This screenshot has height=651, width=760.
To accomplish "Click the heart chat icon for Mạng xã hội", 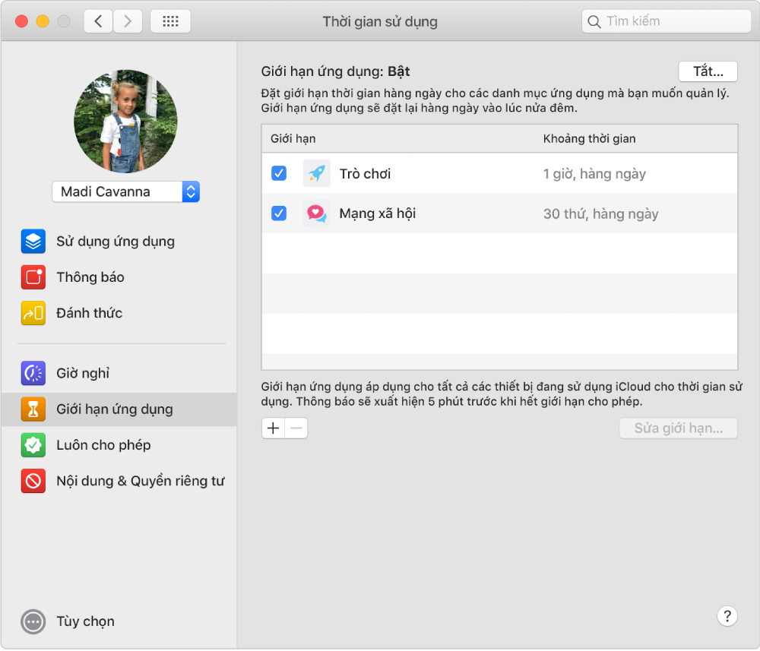I will (316, 213).
